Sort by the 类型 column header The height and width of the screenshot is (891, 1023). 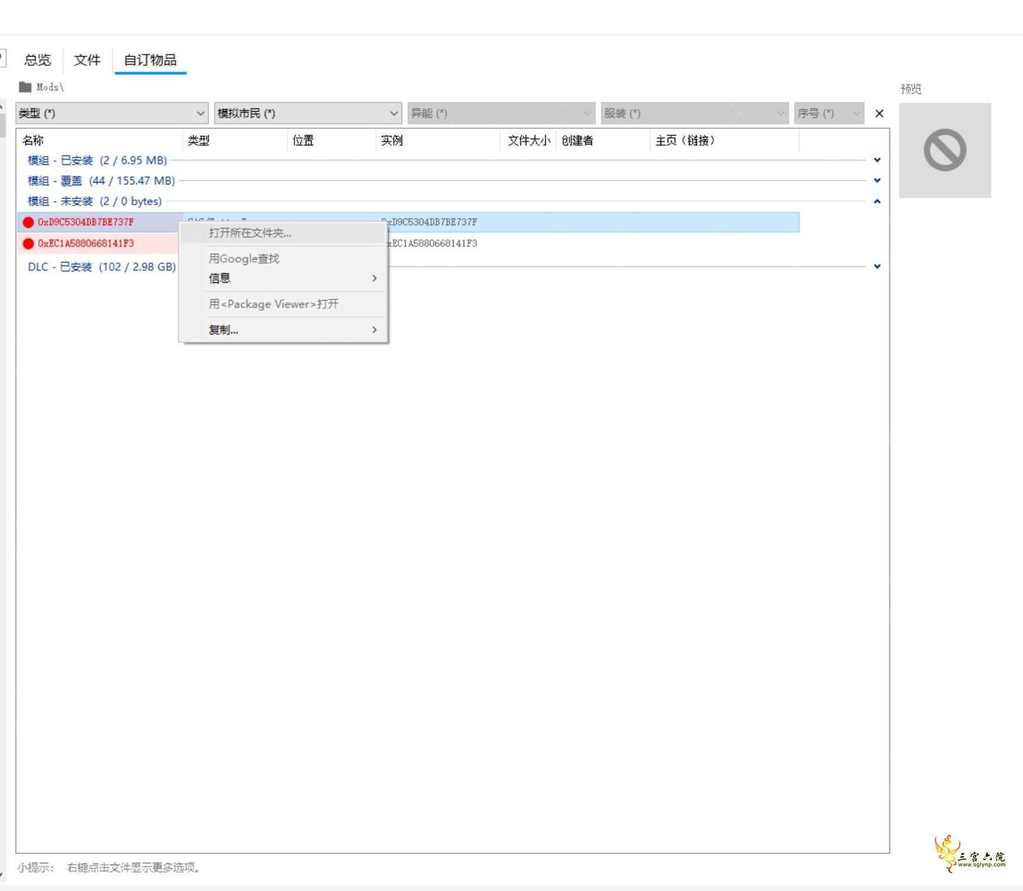pos(235,140)
